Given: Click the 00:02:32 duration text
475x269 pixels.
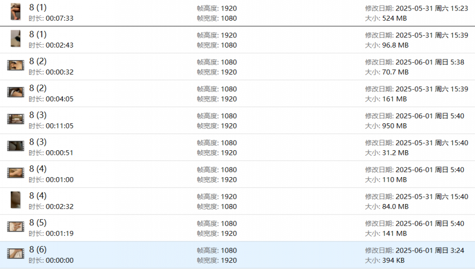Looking at the screenshot, I should click(x=59, y=207).
